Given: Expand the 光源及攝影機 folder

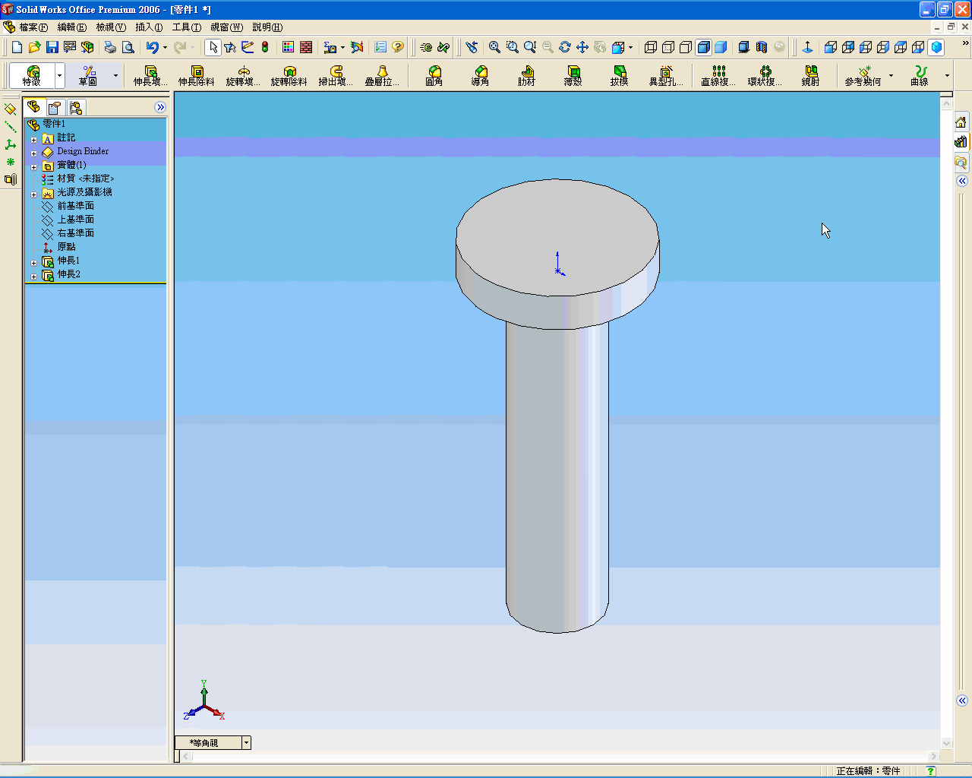Looking at the screenshot, I should [x=33, y=194].
